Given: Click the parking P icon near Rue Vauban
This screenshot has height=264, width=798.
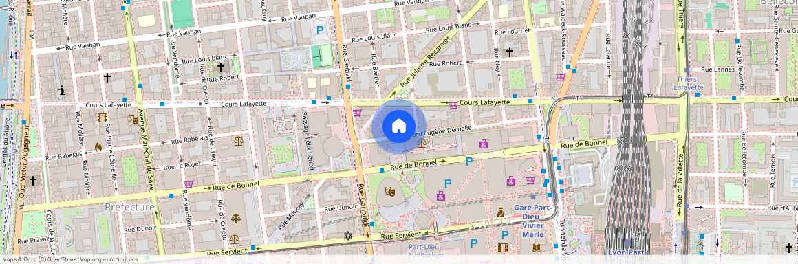Looking at the screenshot, I should click(320, 30).
